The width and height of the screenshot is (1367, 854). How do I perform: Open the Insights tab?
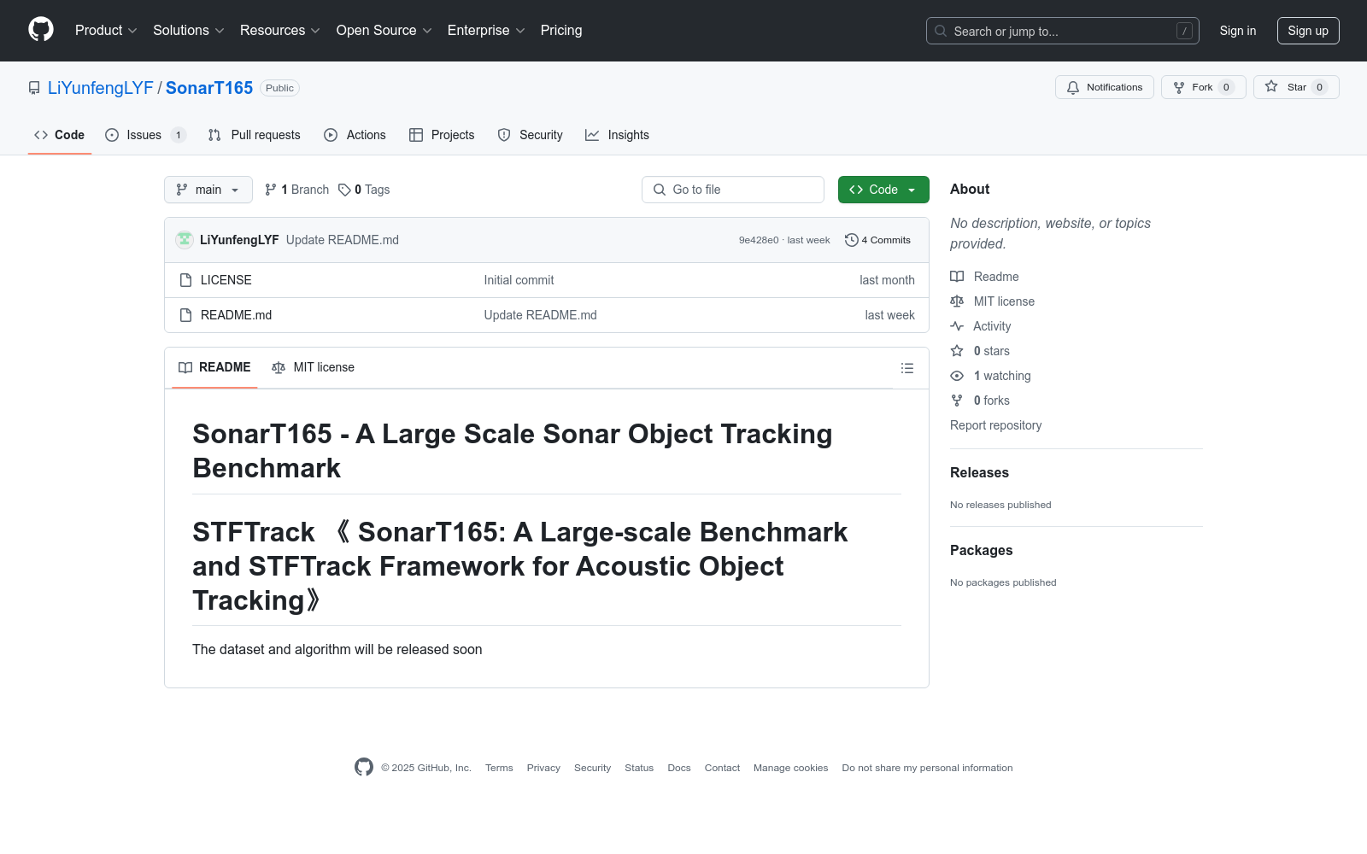coord(617,135)
